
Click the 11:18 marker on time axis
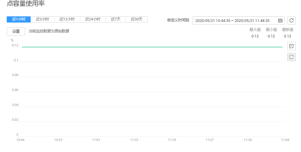tap(172, 140)
